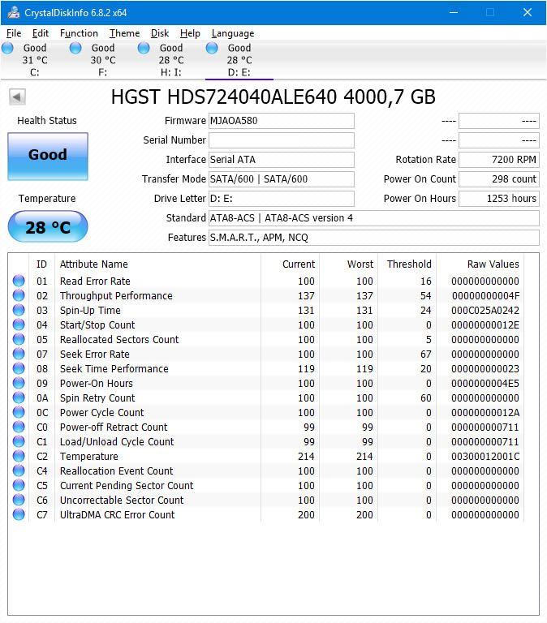
Task: Open the Disk menu
Action: (160, 33)
